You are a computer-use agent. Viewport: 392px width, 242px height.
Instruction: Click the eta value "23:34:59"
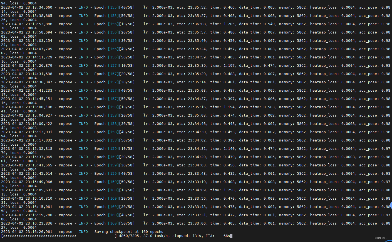click(x=197, y=57)
